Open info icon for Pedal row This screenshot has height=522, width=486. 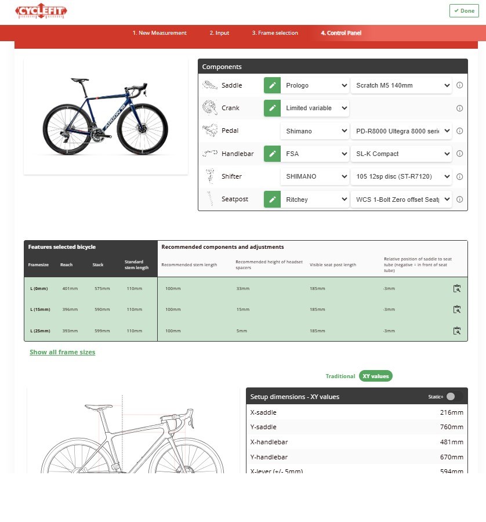[459, 131]
